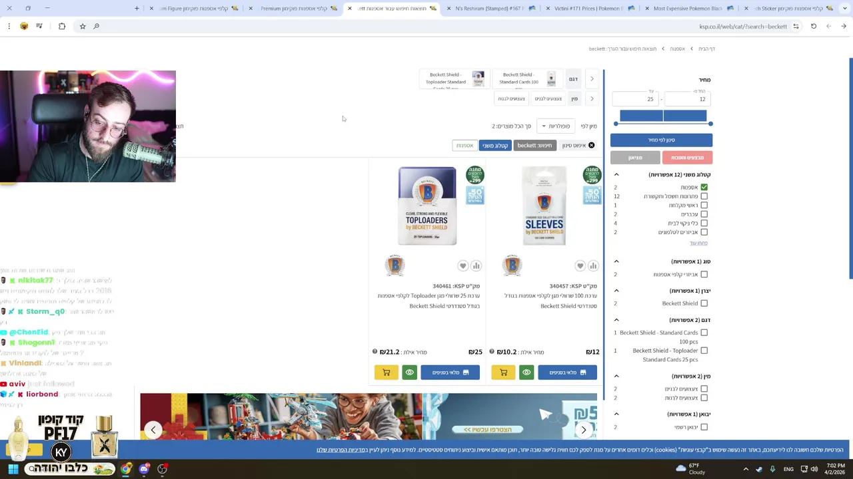Image resolution: width=853 pixels, height=479 pixels.
Task: Open the browser zoom magnifier icon
Action: [x=97, y=26]
